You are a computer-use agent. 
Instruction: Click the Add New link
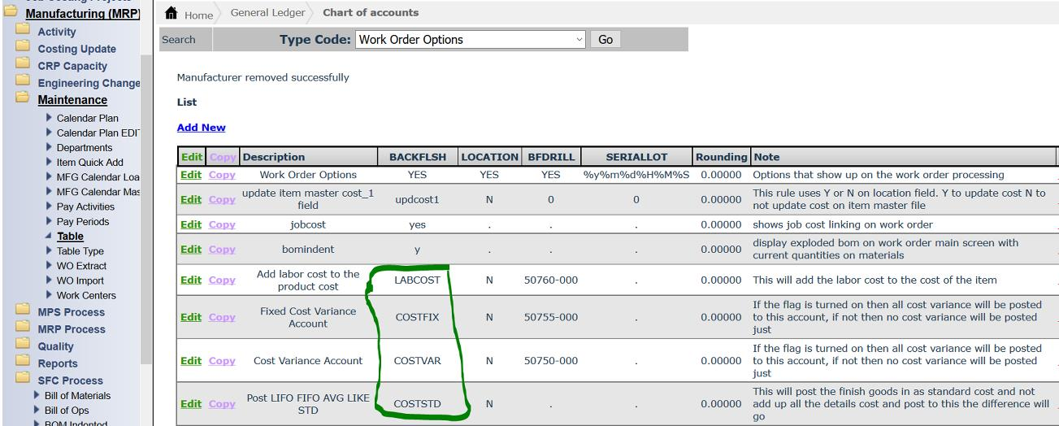point(201,128)
